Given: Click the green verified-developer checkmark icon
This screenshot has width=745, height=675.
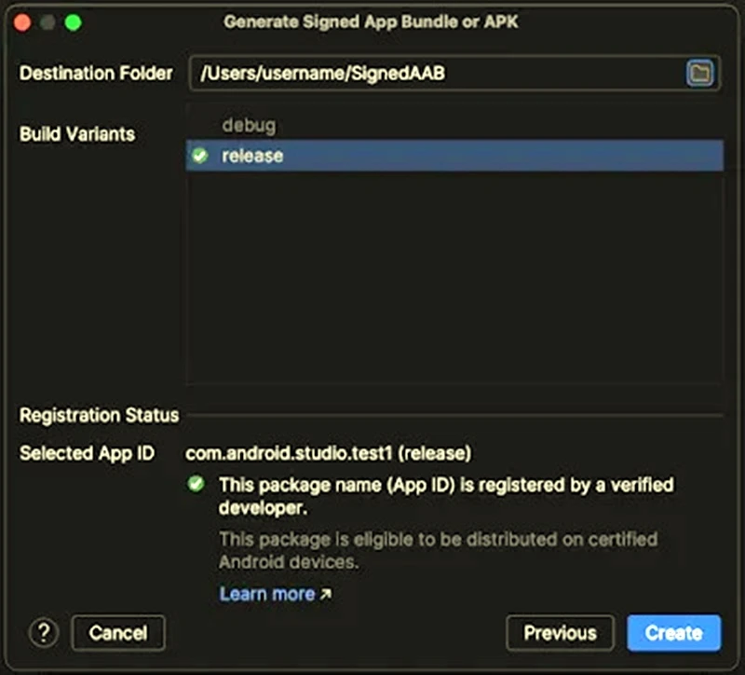Looking at the screenshot, I should [x=196, y=484].
